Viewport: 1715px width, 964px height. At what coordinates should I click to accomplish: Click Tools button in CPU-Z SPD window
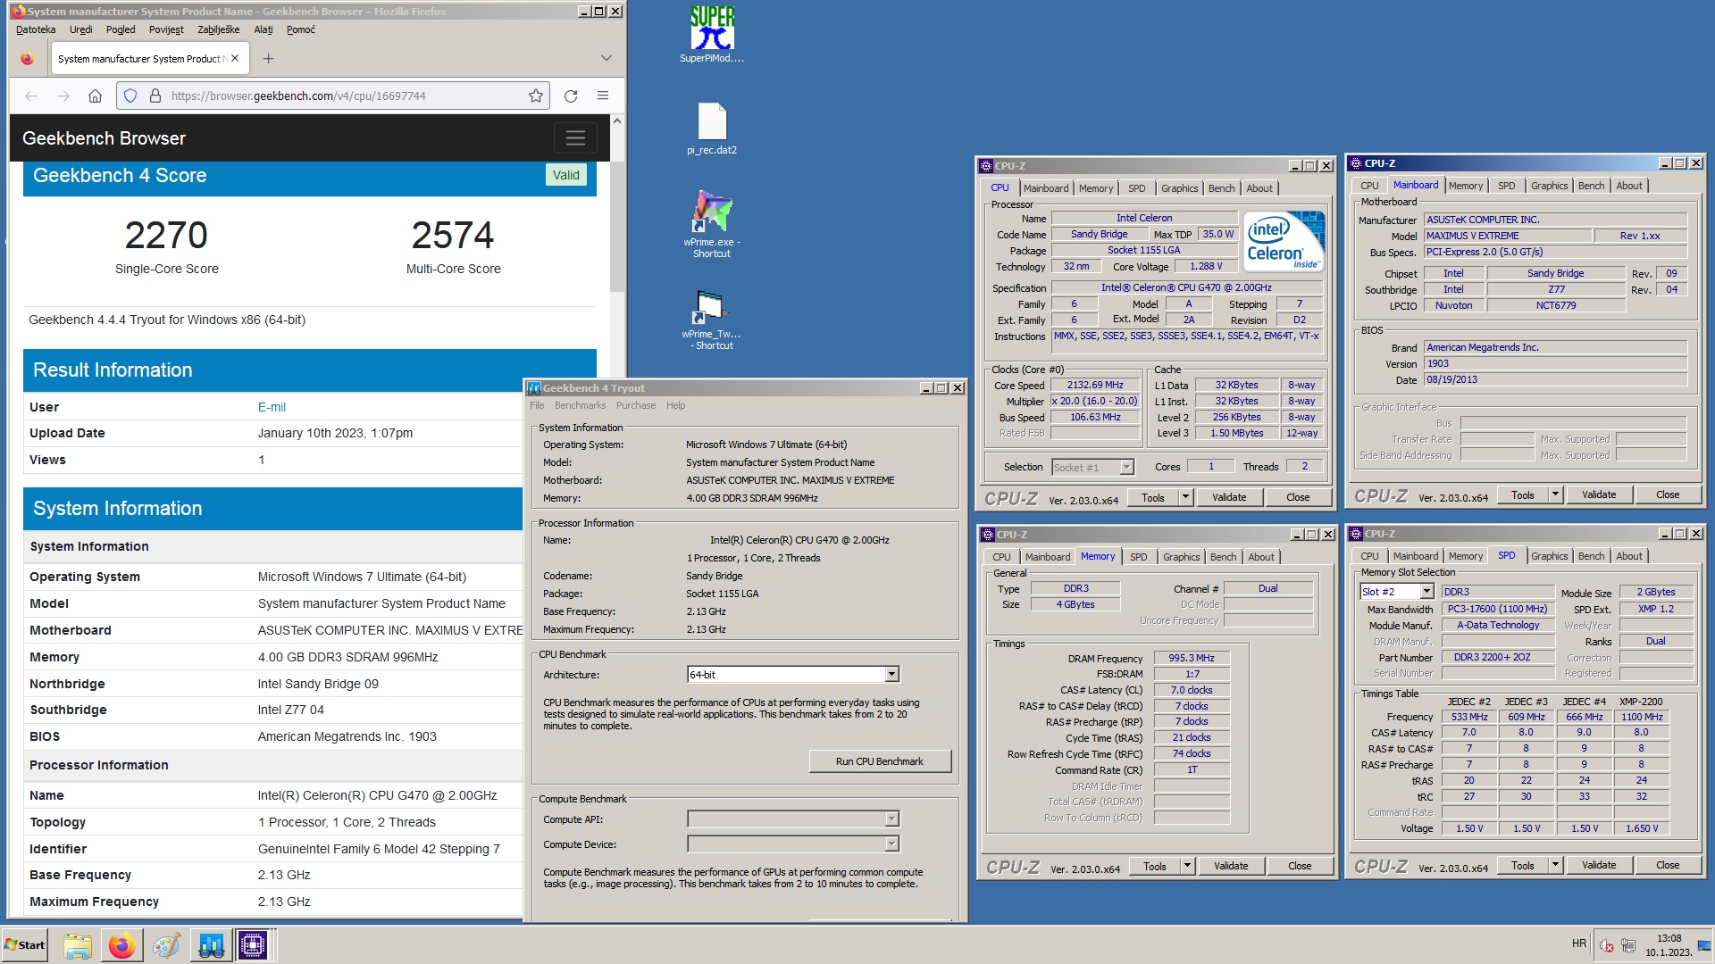(x=1522, y=865)
